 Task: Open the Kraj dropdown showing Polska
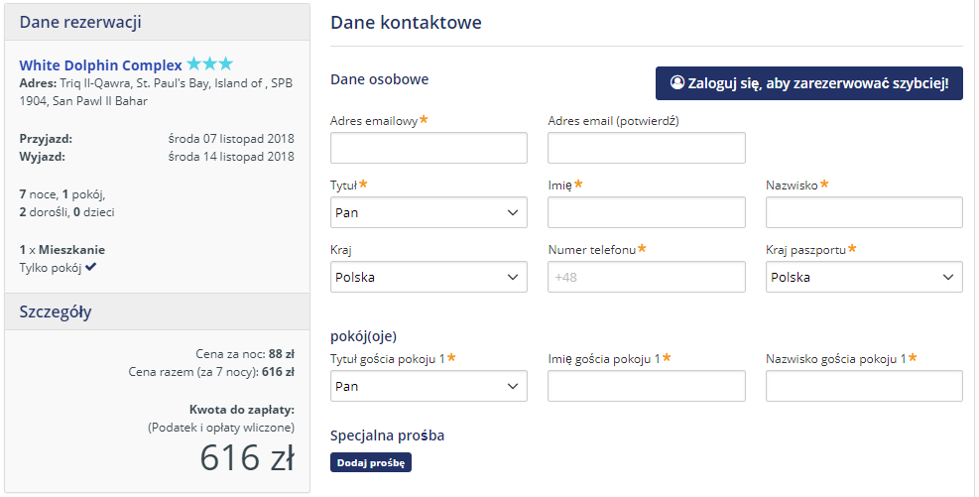point(428,277)
